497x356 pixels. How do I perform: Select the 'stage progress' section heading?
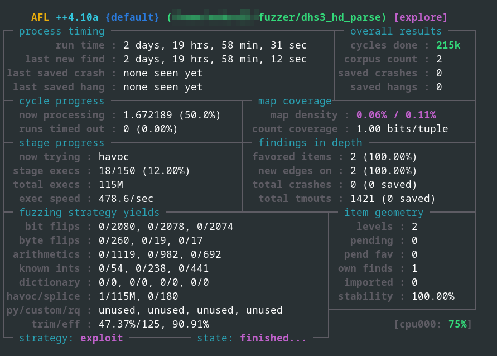(61, 143)
